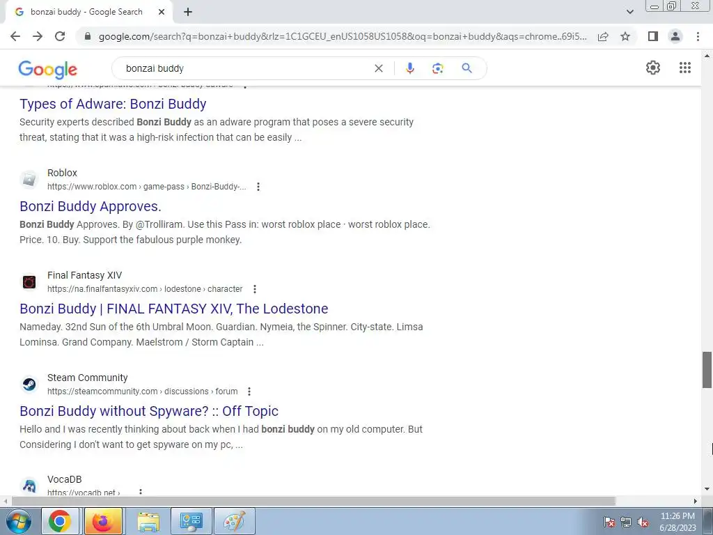Expand the tab search dropdown
713x535 pixels.
pyautogui.click(x=629, y=12)
